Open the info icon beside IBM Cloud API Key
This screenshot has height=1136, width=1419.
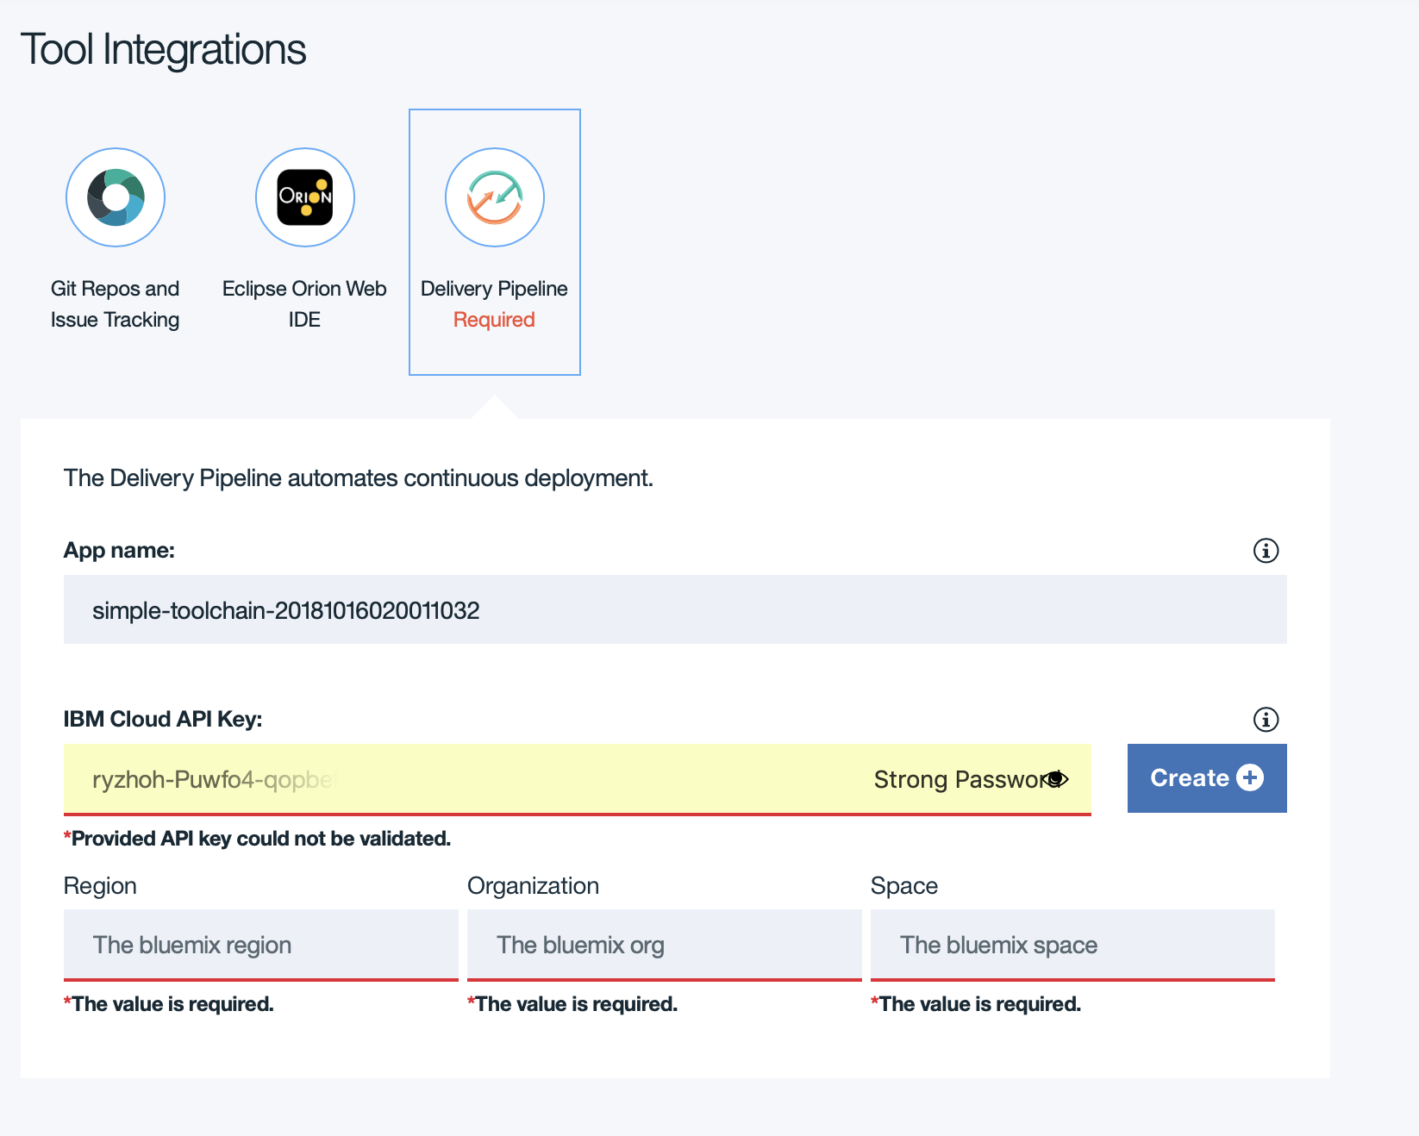tap(1266, 720)
